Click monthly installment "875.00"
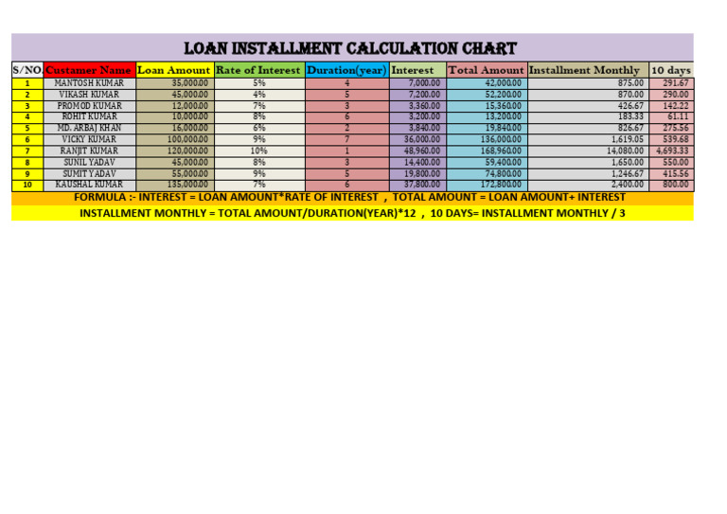This screenshot has height=514, width=727. click(x=588, y=83)
